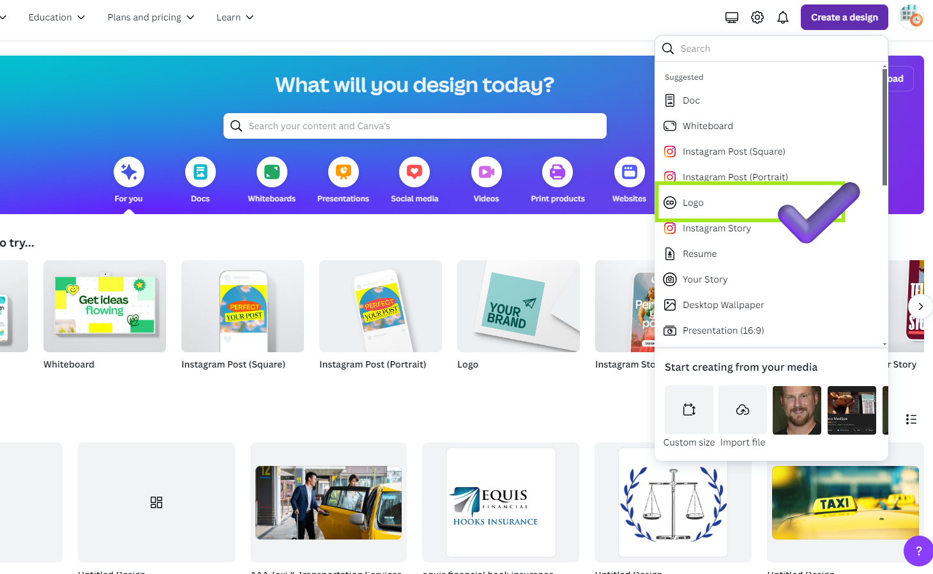Choose Instagram Post (Portrait) from suggested list

[769, 177]
